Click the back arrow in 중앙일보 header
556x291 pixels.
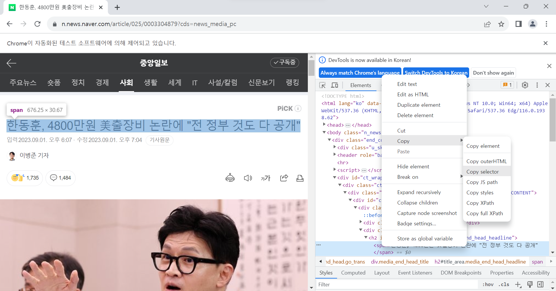point(12,63)
